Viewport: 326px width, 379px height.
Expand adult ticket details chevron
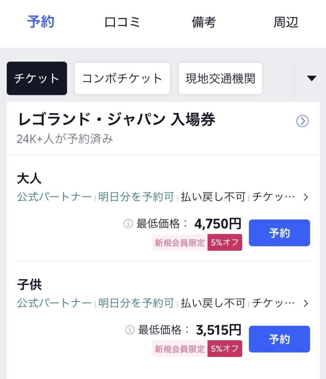(306, 197)
